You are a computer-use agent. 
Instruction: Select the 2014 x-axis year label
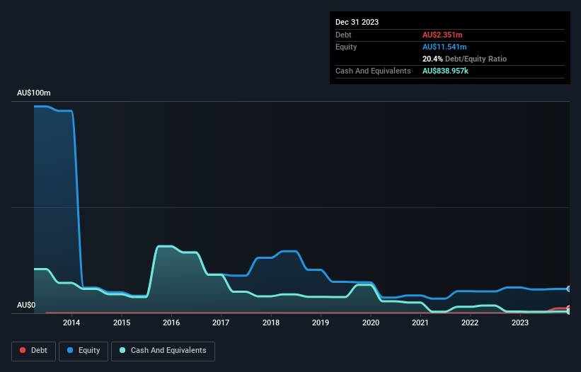[71, 323]
